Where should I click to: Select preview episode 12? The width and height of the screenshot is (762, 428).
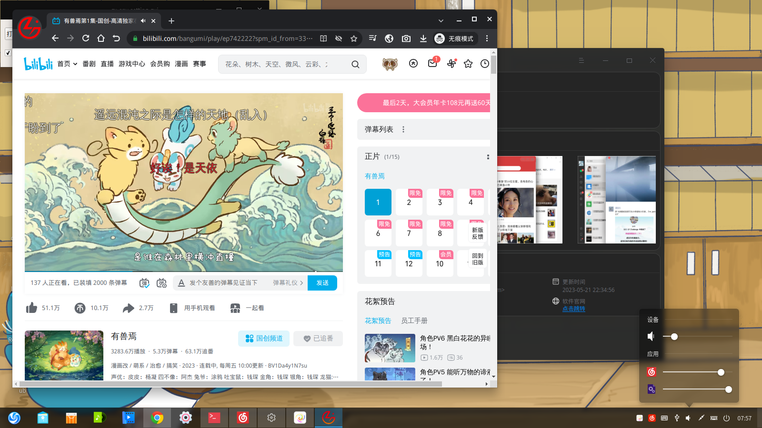(409, 263)
